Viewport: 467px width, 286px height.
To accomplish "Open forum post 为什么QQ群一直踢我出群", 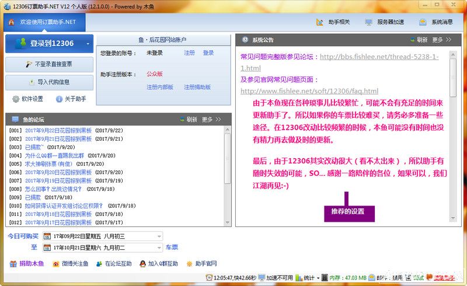I will point(54,155).
